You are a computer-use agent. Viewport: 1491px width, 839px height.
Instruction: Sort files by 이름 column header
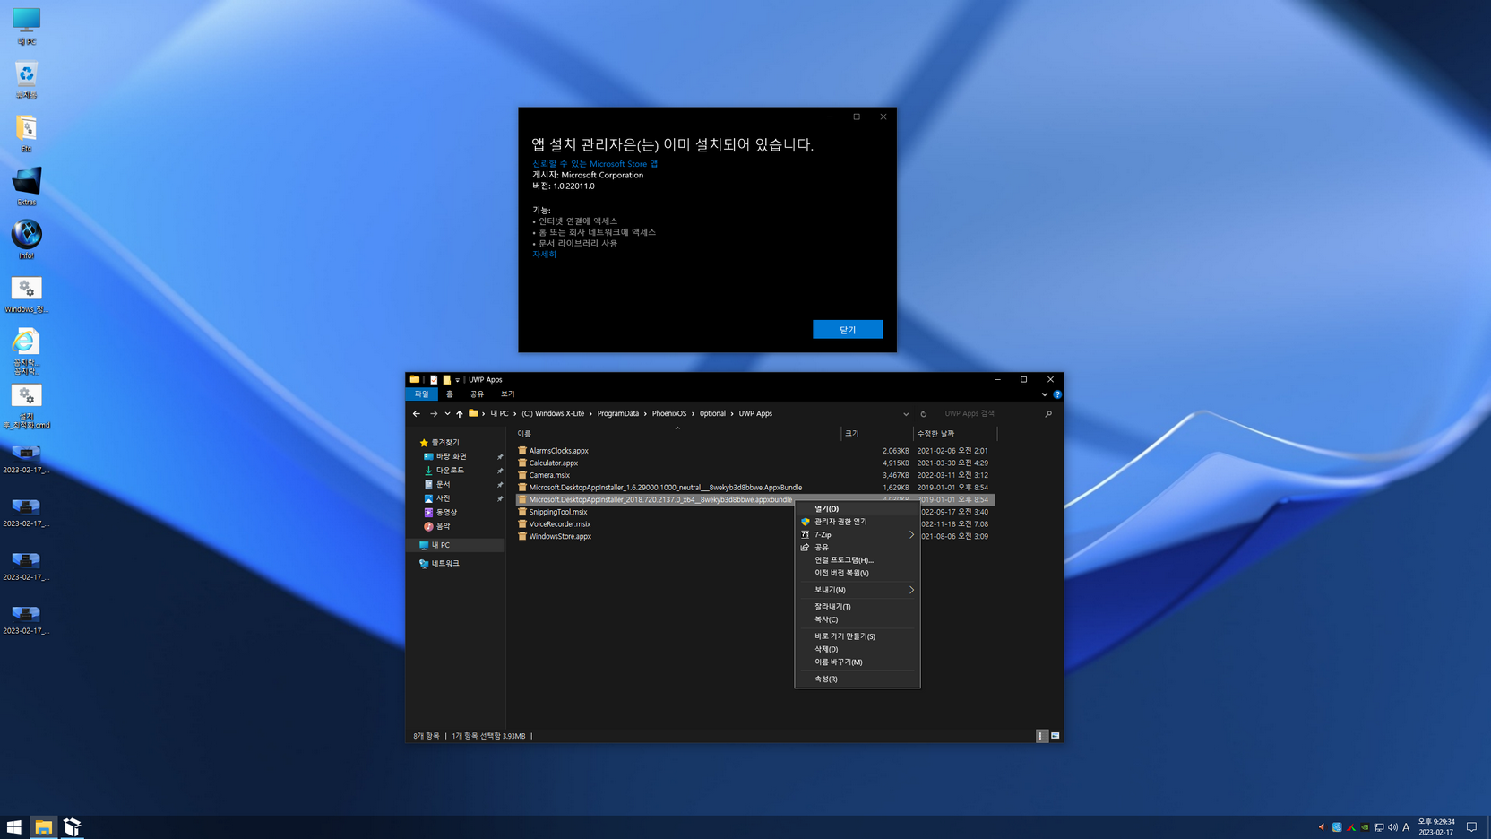(677, 434)
